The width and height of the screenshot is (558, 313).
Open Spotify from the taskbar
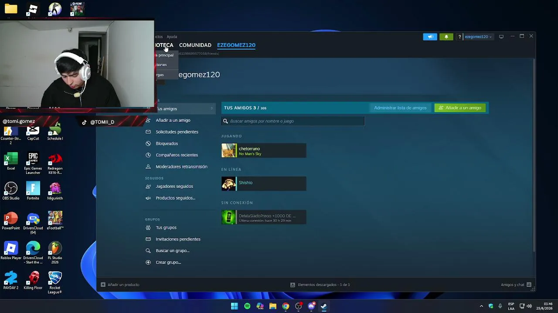point(247,306)
